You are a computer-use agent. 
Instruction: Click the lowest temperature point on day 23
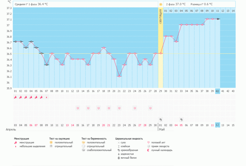pyautogui.click(x=119, y=76)
